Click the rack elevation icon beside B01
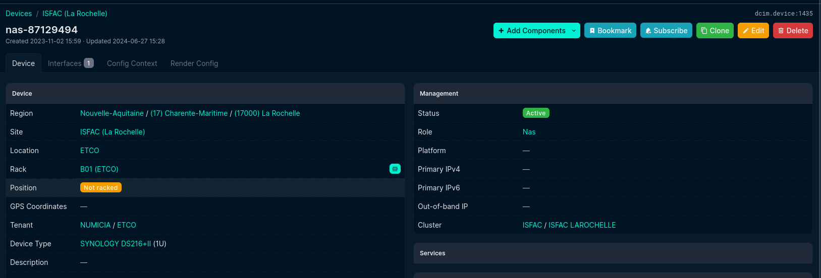 click(395, 169)
